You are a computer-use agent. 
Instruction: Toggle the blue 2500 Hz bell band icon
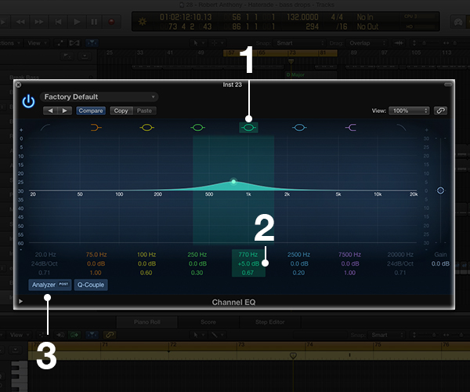pyautogui.click(x=299, y=128)
